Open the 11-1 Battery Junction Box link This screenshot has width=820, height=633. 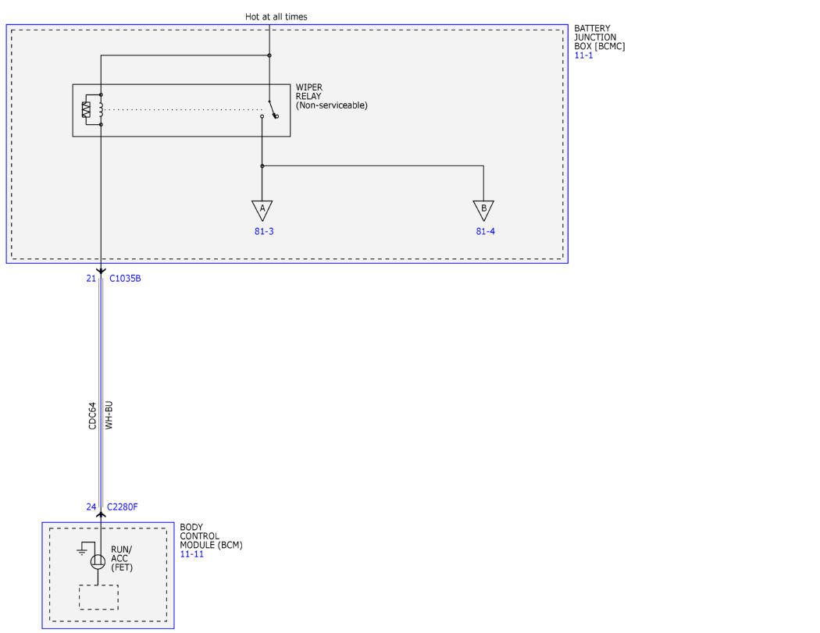[583, 55]
